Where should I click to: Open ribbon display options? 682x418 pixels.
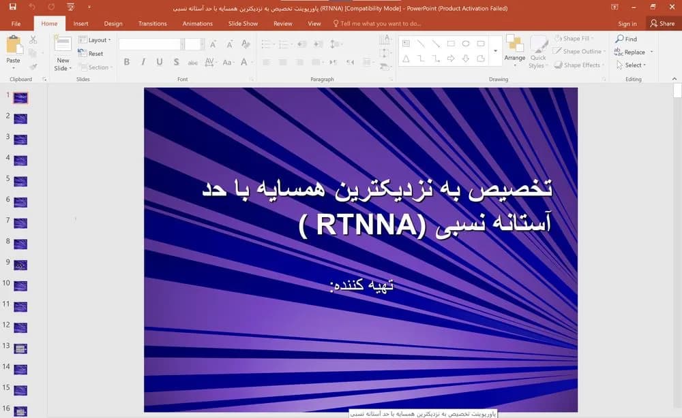click(614, 7)
